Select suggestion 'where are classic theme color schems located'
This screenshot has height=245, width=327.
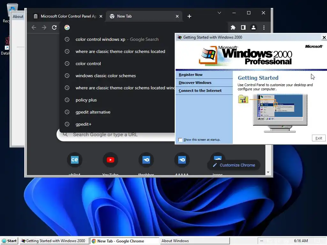pyautogui.click(x=117, y=51)
